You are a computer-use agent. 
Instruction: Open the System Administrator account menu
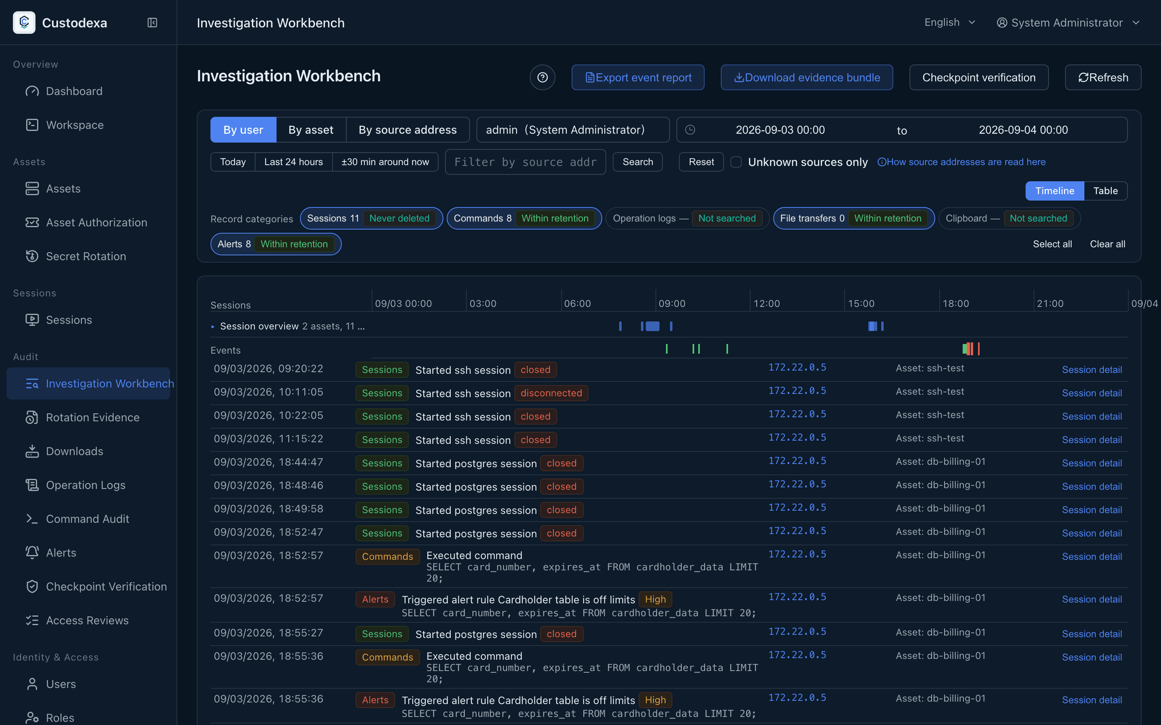pyautogui.click(x=1068, y=23)
